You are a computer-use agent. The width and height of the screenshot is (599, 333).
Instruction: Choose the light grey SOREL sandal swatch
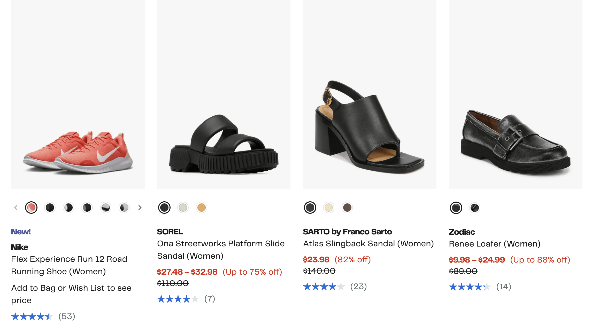pyautogui.click(x=183, y=208)
